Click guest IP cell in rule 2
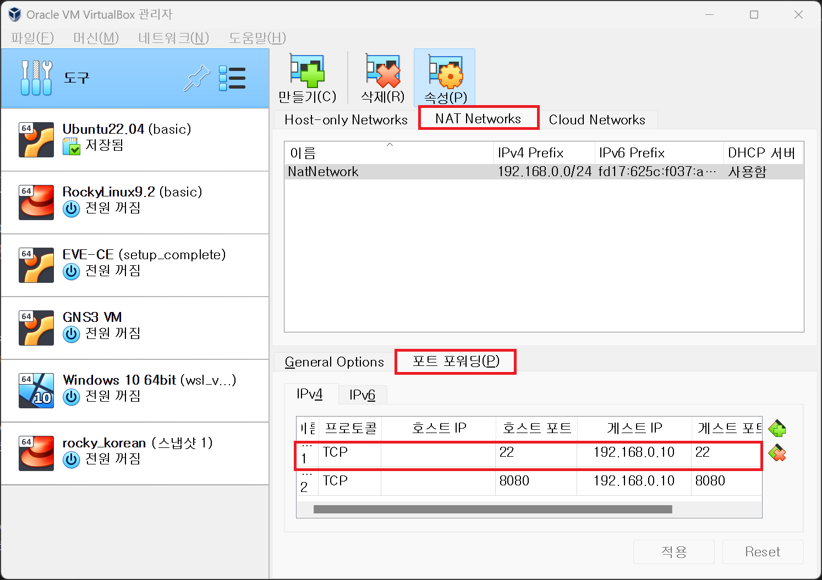Image resolution: width=822 pixels, height=580 pixels. coord(634,481)
